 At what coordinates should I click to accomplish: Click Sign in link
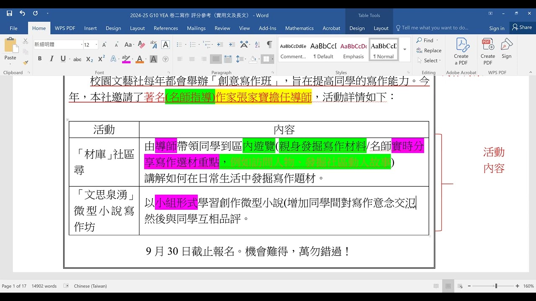497,28
